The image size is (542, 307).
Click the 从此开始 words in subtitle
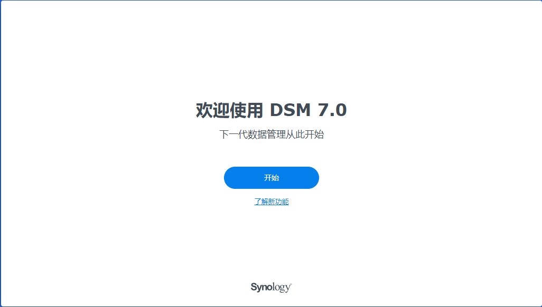(305, 135)
